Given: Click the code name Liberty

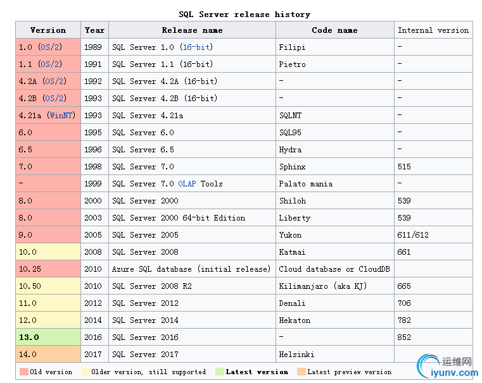Looking at the screenshot, I should tap(295, 217).
